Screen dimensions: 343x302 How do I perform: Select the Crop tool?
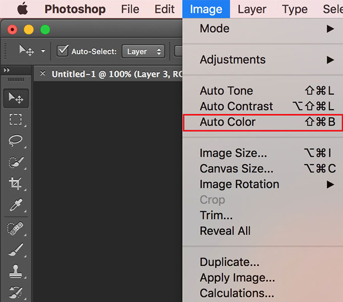pos(15,183)
